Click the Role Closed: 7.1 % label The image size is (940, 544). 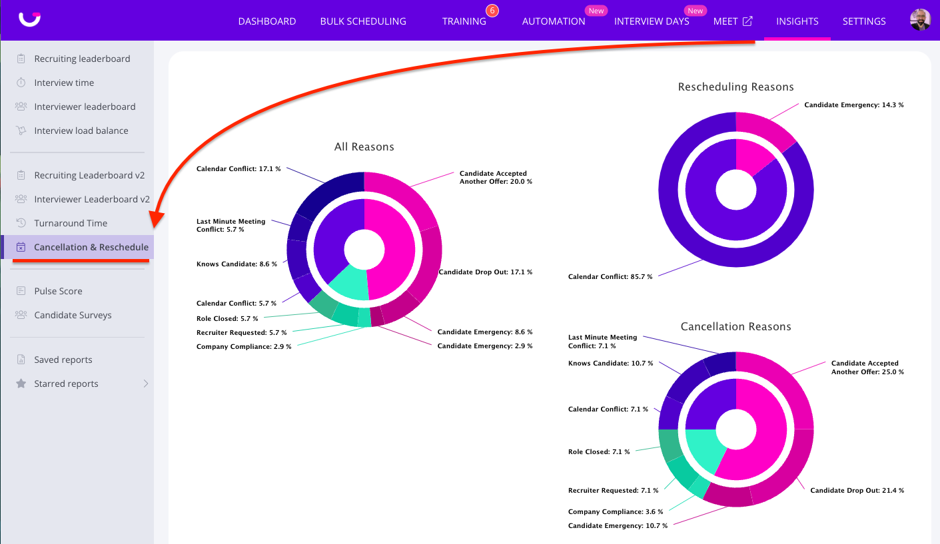point(599,452)
